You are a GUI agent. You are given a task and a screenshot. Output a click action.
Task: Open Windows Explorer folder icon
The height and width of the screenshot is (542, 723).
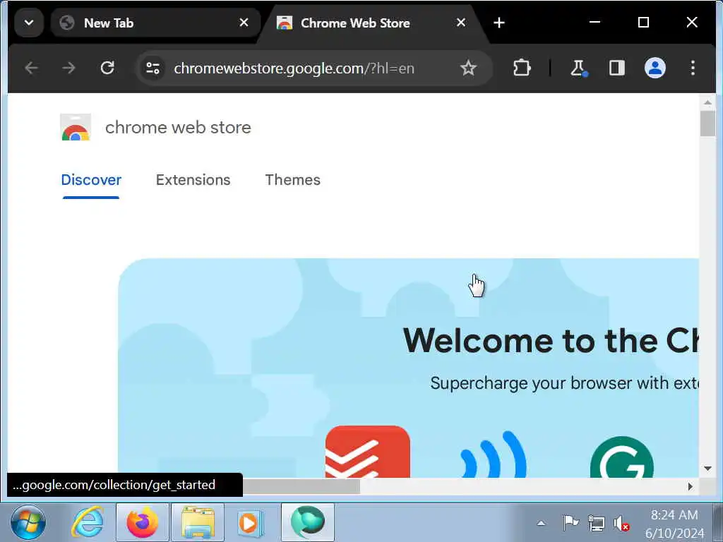pos(198,523)
